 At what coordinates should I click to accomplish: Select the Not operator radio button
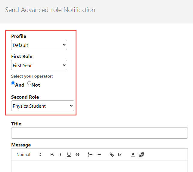coord(29,84)
